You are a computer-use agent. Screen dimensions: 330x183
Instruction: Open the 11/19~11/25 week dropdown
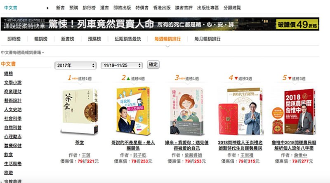122,65
